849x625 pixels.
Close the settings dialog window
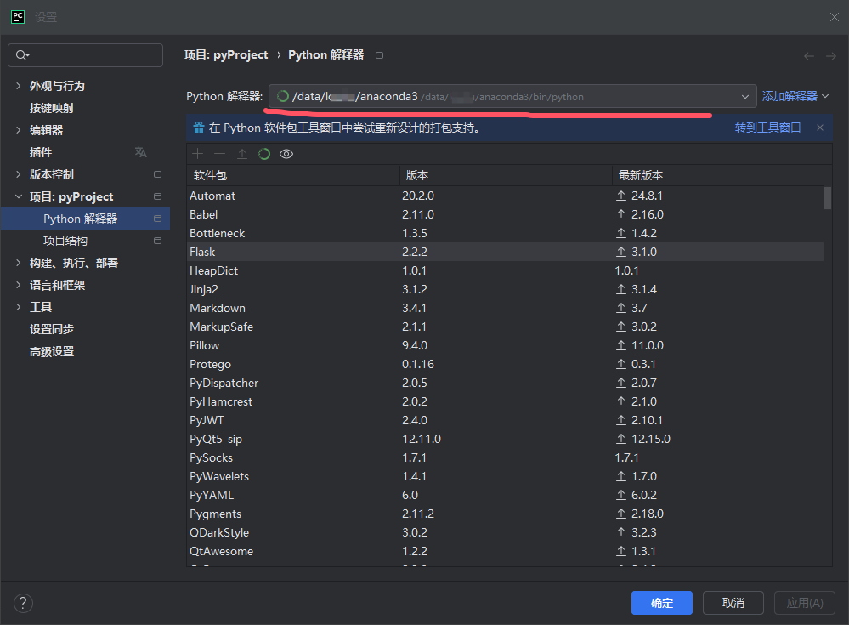[834, 17]
